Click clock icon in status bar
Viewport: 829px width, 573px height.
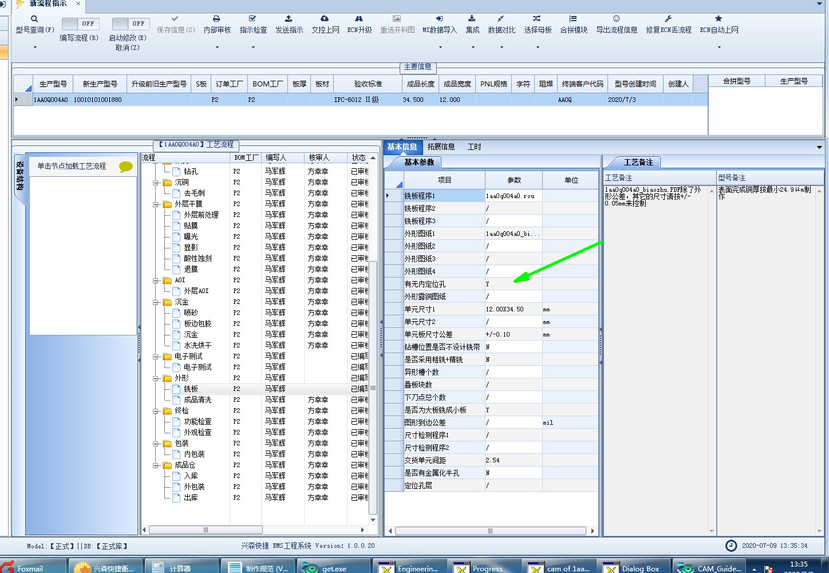[731, 546]
